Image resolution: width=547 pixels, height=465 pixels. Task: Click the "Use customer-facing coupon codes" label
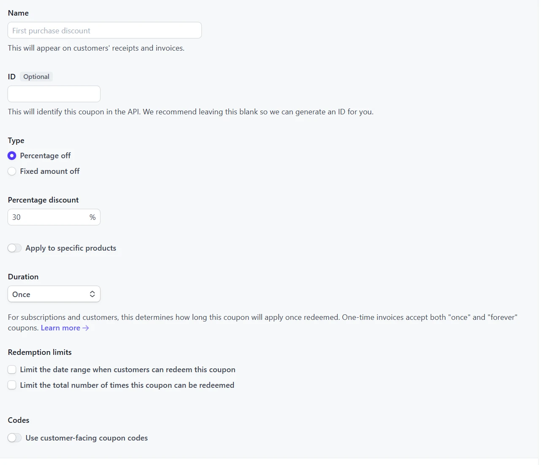click(x=87, y=438)
